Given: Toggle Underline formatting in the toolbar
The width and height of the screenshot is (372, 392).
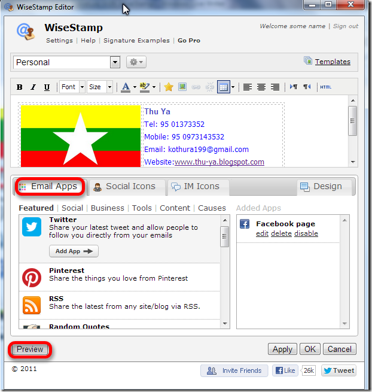Looking at the screenshot, I should click(47, 87).
